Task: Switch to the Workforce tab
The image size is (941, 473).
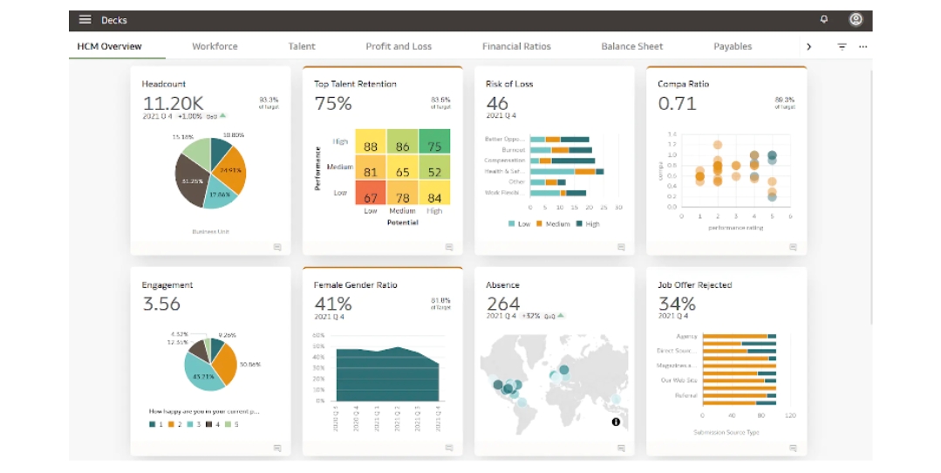Action: (x=215, y=46)
